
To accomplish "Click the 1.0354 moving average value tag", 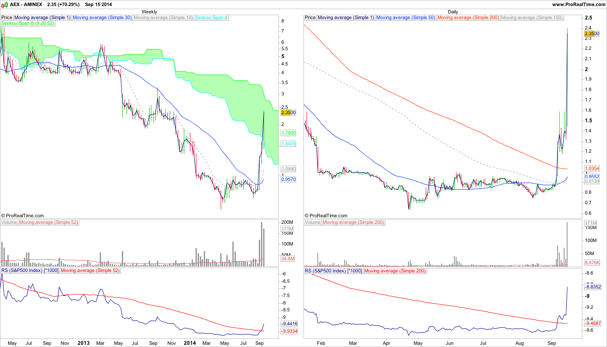I will click(592, 168).
